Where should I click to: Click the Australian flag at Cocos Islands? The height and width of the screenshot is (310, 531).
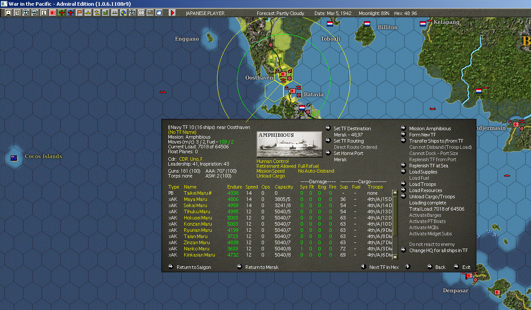[x=14, y=158]
